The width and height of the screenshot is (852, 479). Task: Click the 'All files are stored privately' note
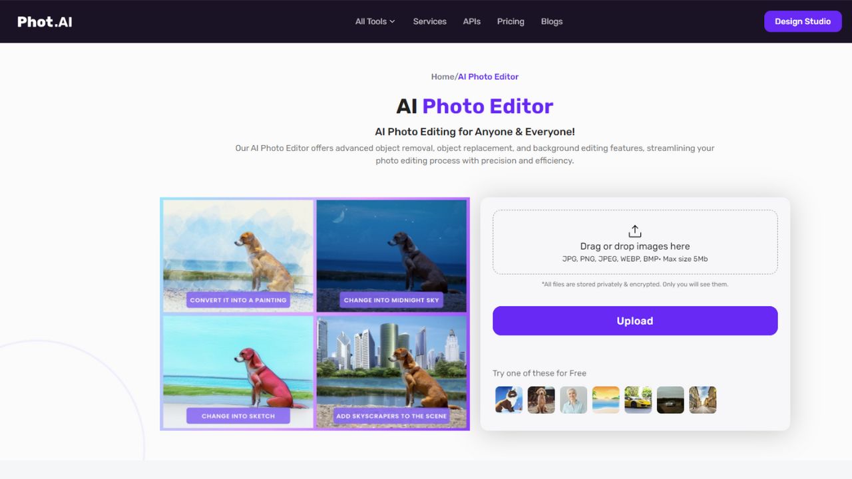click(635, 284)
